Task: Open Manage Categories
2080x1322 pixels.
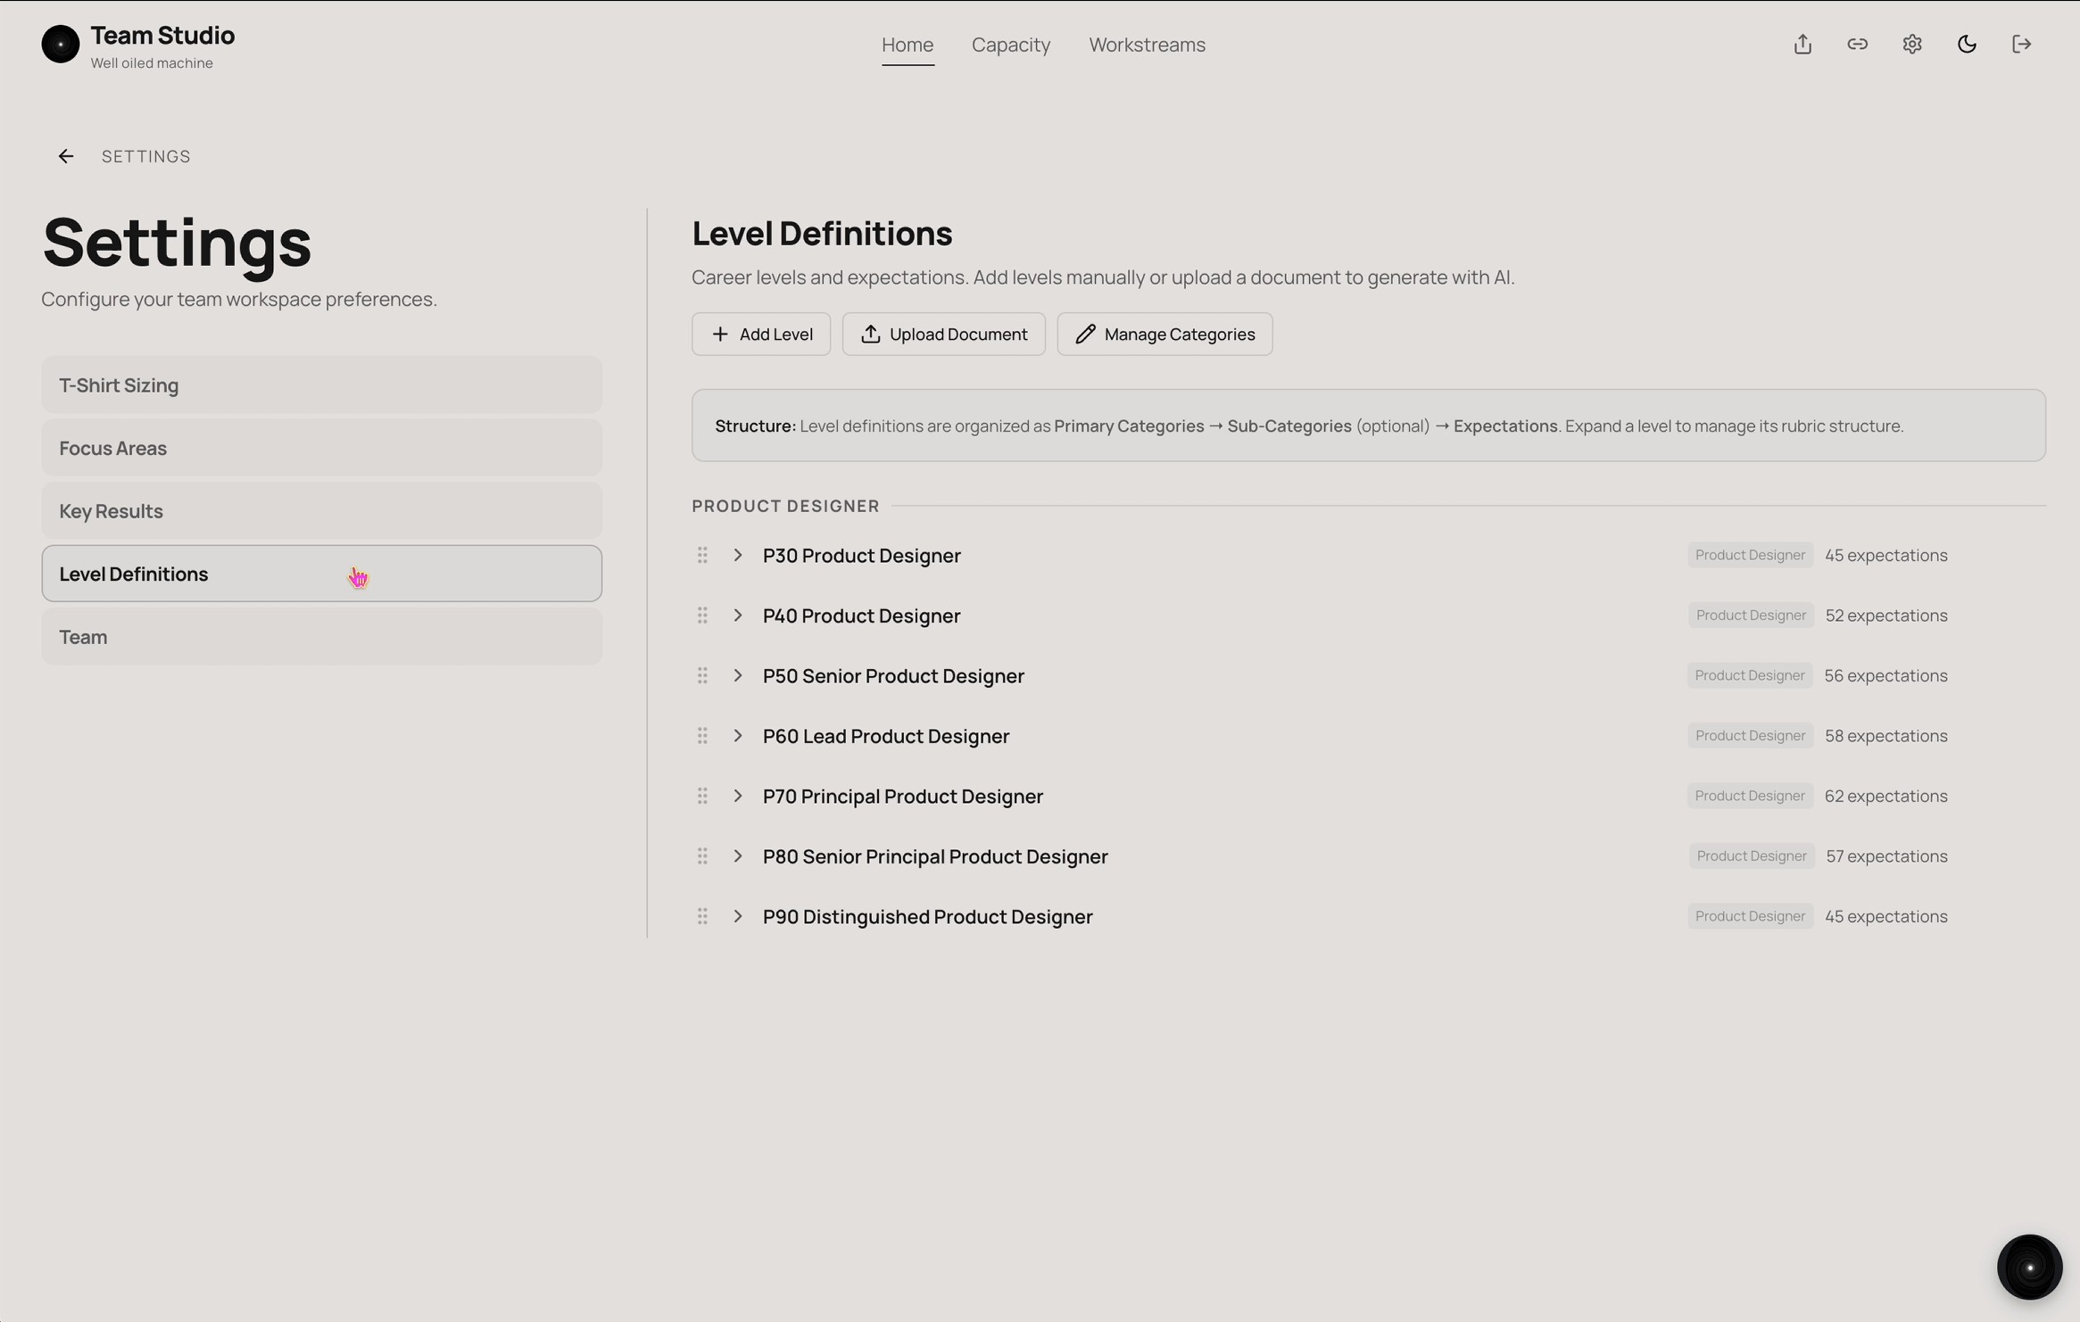Action: click(x=1164, y=334)
